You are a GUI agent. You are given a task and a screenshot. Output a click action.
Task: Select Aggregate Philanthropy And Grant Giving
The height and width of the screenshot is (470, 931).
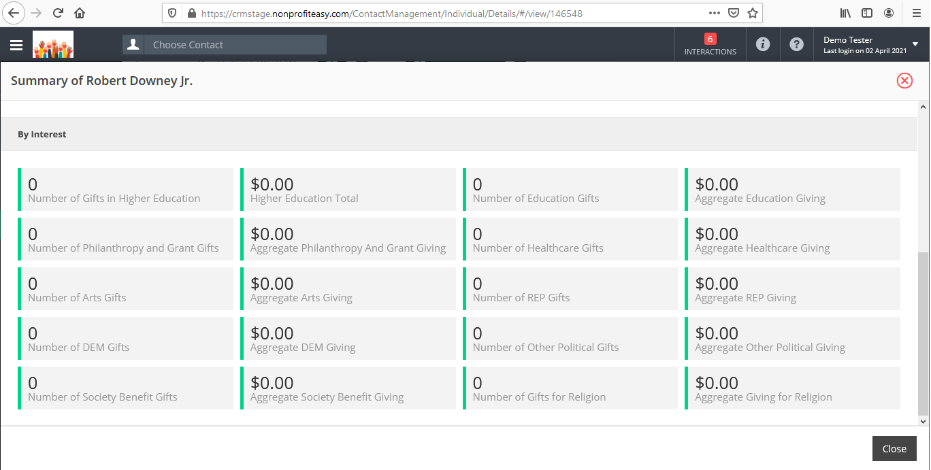click(348, 239)
